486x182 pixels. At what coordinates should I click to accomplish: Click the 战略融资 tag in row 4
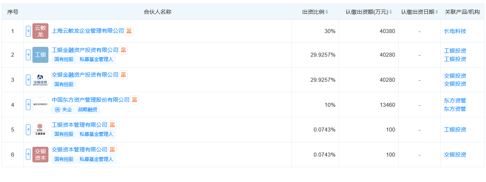tap(88, 109)
